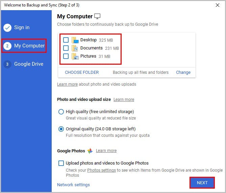Click Change for backup file types
Screen dimensions: 226x193
183,72
